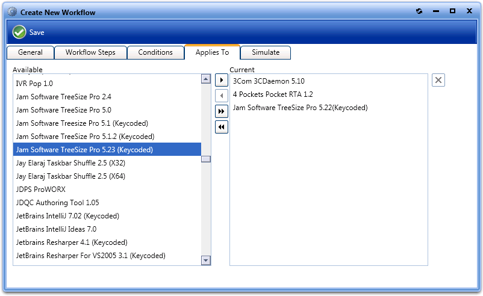The image size is (483, 296).
Task: Select 4 Pockets Pocket RTA 1.2
Action: click(x=329, y=94)
